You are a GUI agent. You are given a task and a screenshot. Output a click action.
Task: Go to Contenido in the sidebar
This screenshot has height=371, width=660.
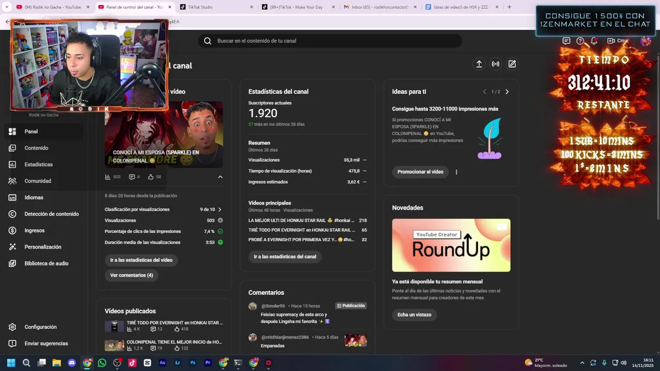point(44,148)
